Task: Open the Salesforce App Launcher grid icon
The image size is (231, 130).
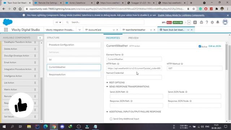Action: (x=6, y=30)
